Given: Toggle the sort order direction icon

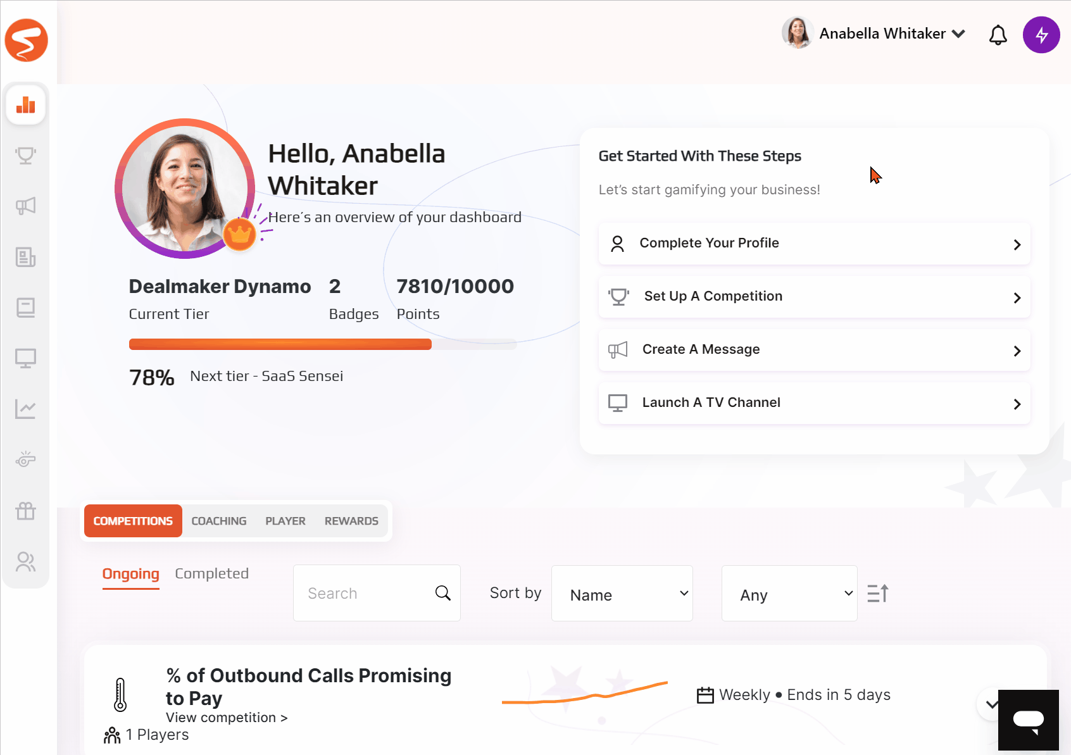Looking at the screenshot, I should 878,594.
